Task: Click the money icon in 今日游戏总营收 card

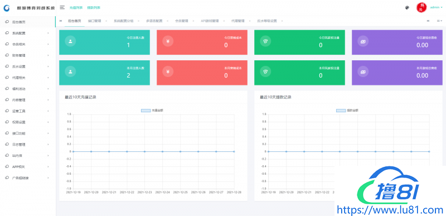Action: (x=363, y=41)
